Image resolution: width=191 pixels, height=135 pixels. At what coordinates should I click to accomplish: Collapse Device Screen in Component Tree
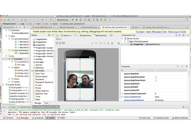point(122,39)
